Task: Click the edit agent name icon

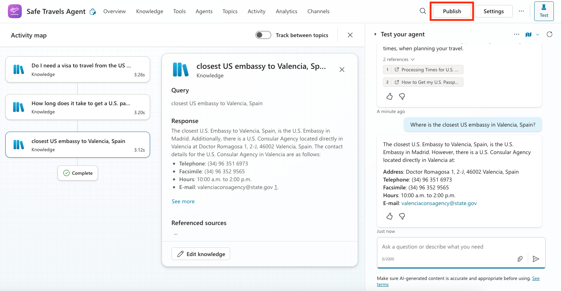Action: pyautogui.click(x=93, y=12)
